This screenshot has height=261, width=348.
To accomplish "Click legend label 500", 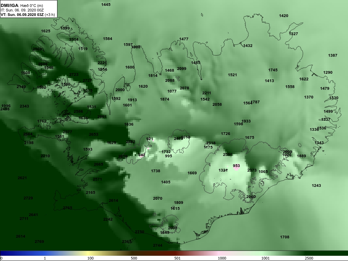I will click(134, 258).
